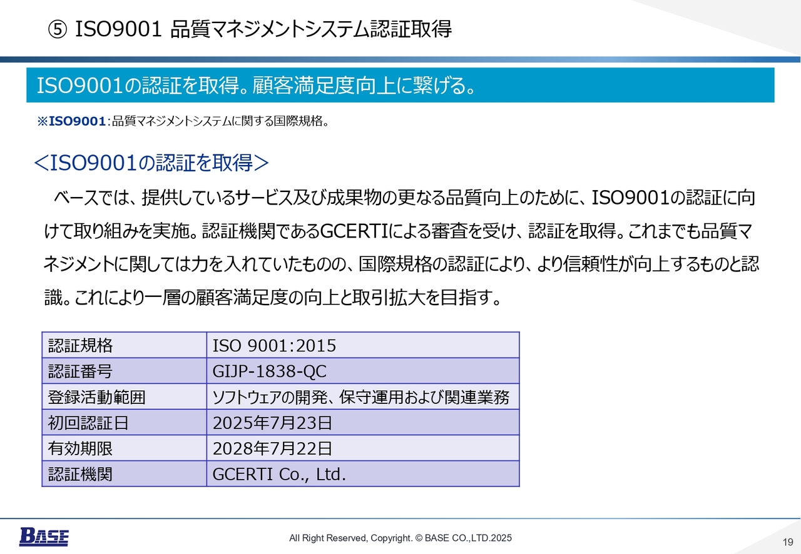The width and height of the screenshot is (801, 554).
Task: Click the table cell '認証機関'
Action: click(124, 474)
